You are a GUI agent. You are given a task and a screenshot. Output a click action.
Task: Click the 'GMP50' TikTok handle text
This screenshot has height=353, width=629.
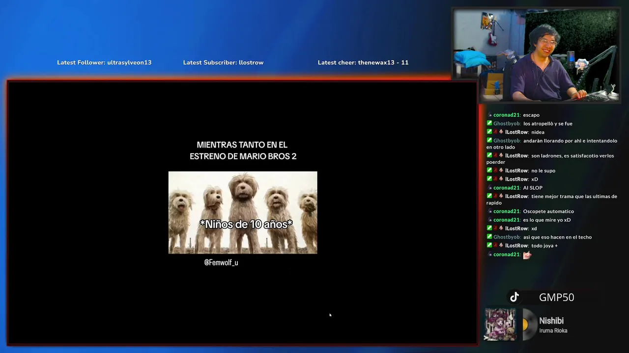pyautogui.click(x=556, y=297)
